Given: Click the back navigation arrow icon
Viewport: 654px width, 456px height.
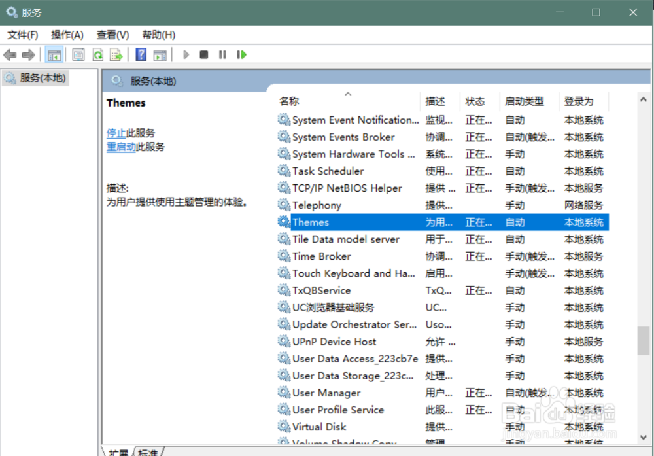Looking at the screenshot, I should tap(10, 54).
